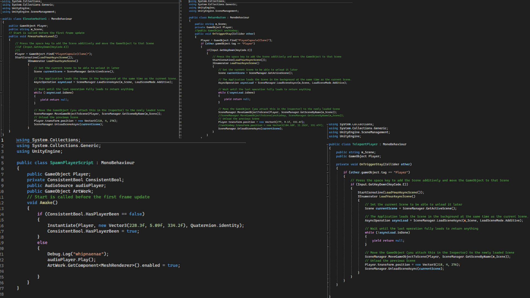Click 'using UnityEngine.SceneManagement;' in TeleportPlayer file

359,132
